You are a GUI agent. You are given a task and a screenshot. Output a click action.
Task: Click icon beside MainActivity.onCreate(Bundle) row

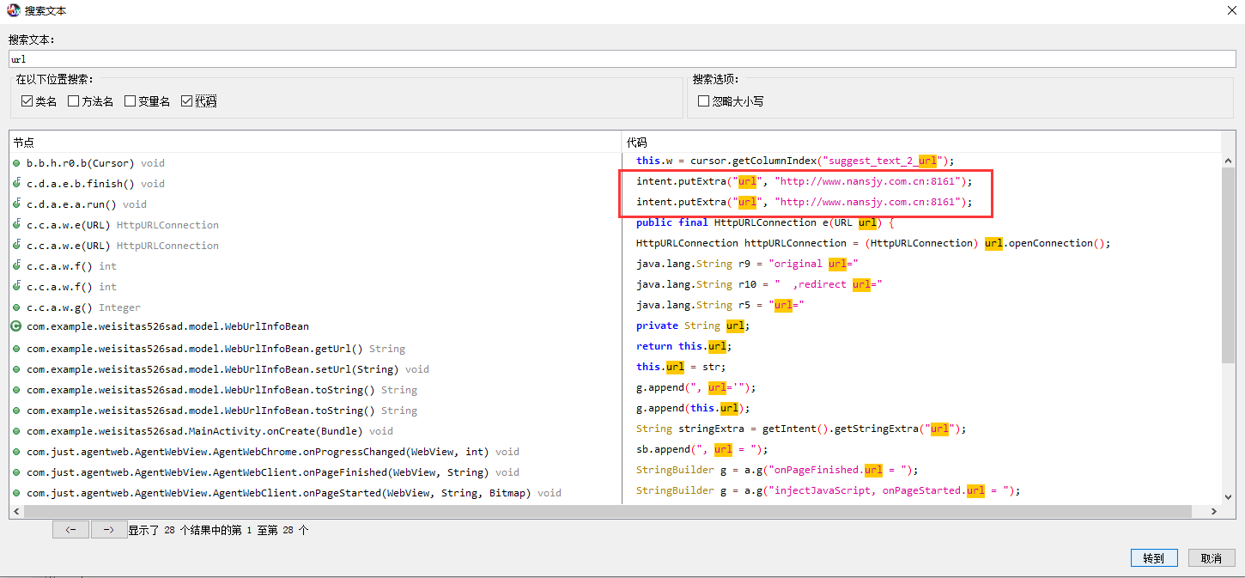tap(16, 431)
